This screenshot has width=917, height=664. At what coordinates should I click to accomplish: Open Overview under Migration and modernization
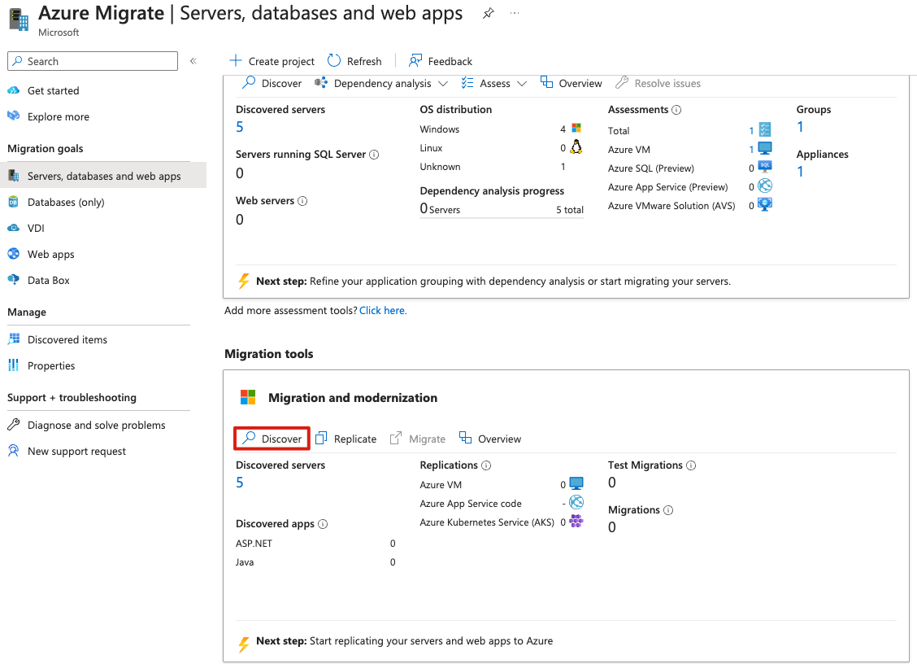(490, 439)
